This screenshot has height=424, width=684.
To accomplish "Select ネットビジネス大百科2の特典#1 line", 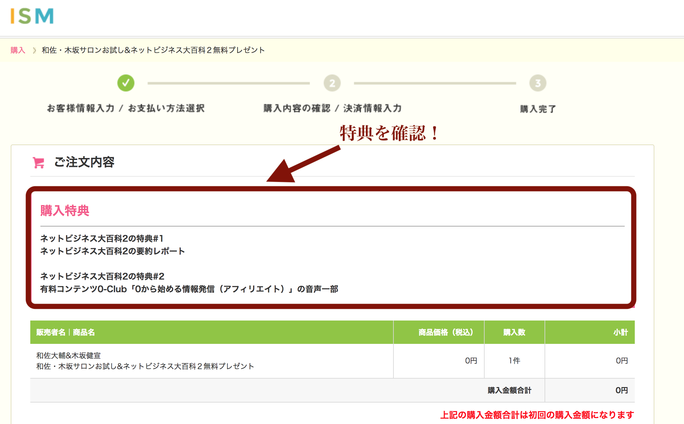I will point(102,238).
